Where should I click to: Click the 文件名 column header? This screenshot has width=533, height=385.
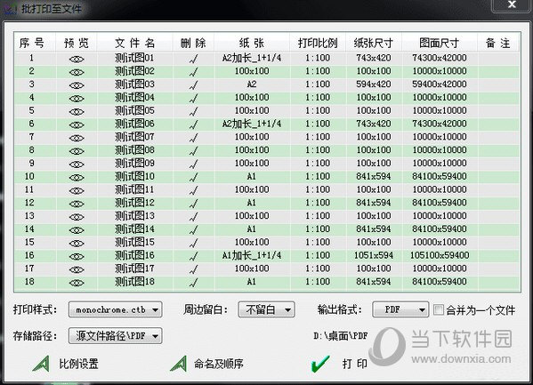(135, 43)
